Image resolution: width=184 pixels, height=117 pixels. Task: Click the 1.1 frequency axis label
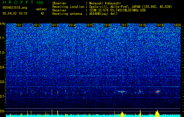(x=3, y=38)
